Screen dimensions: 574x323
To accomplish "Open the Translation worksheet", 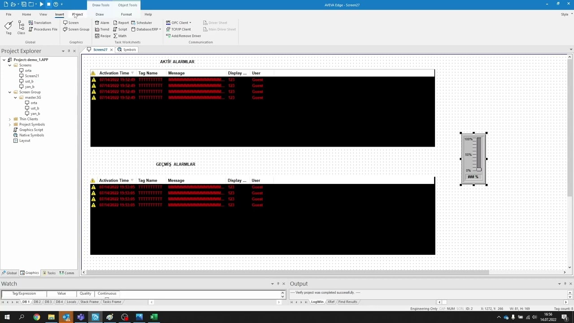I will [40, 22].
